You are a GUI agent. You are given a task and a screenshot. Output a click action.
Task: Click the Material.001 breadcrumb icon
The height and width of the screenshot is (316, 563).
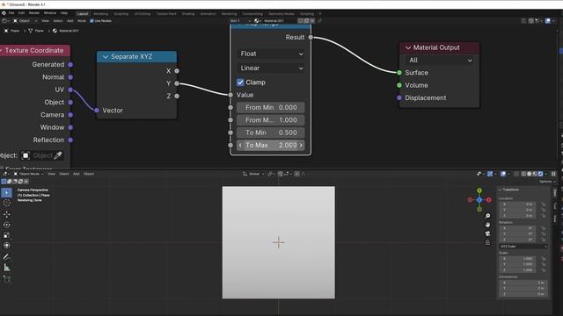(55, 31)
